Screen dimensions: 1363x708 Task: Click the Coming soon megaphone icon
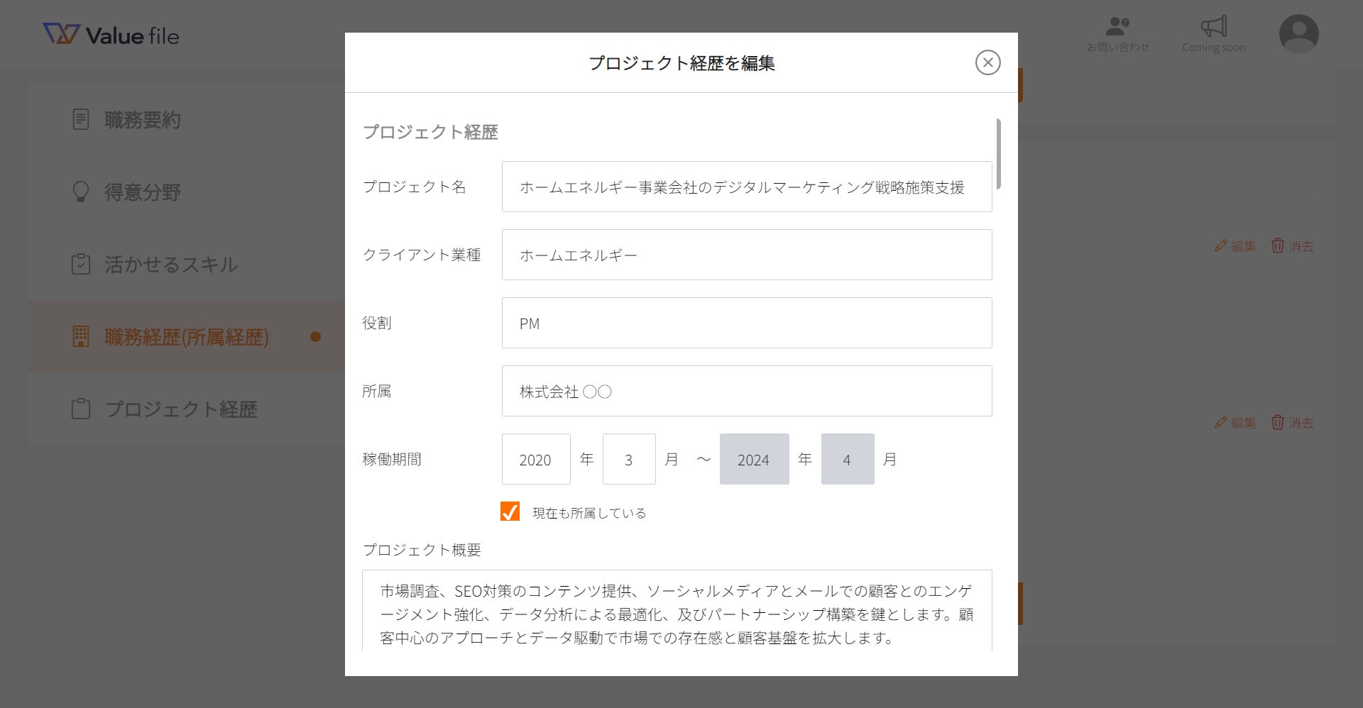click(1213, 28)
